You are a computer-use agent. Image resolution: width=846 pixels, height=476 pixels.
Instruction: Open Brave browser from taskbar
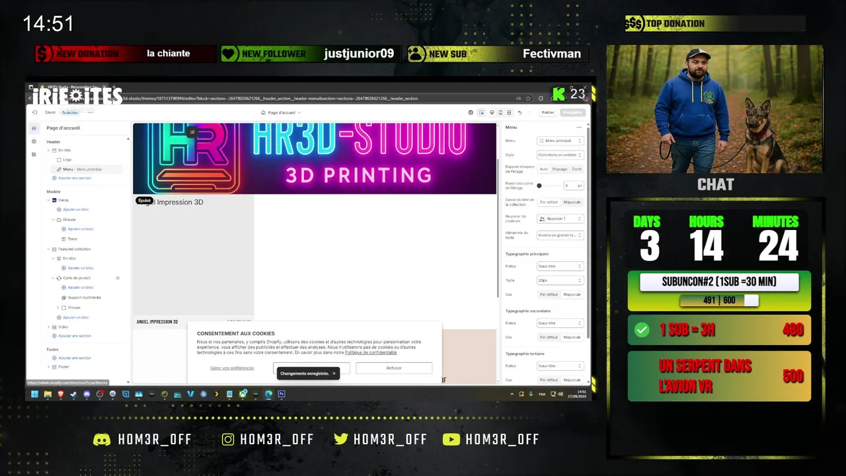[61, 394]
